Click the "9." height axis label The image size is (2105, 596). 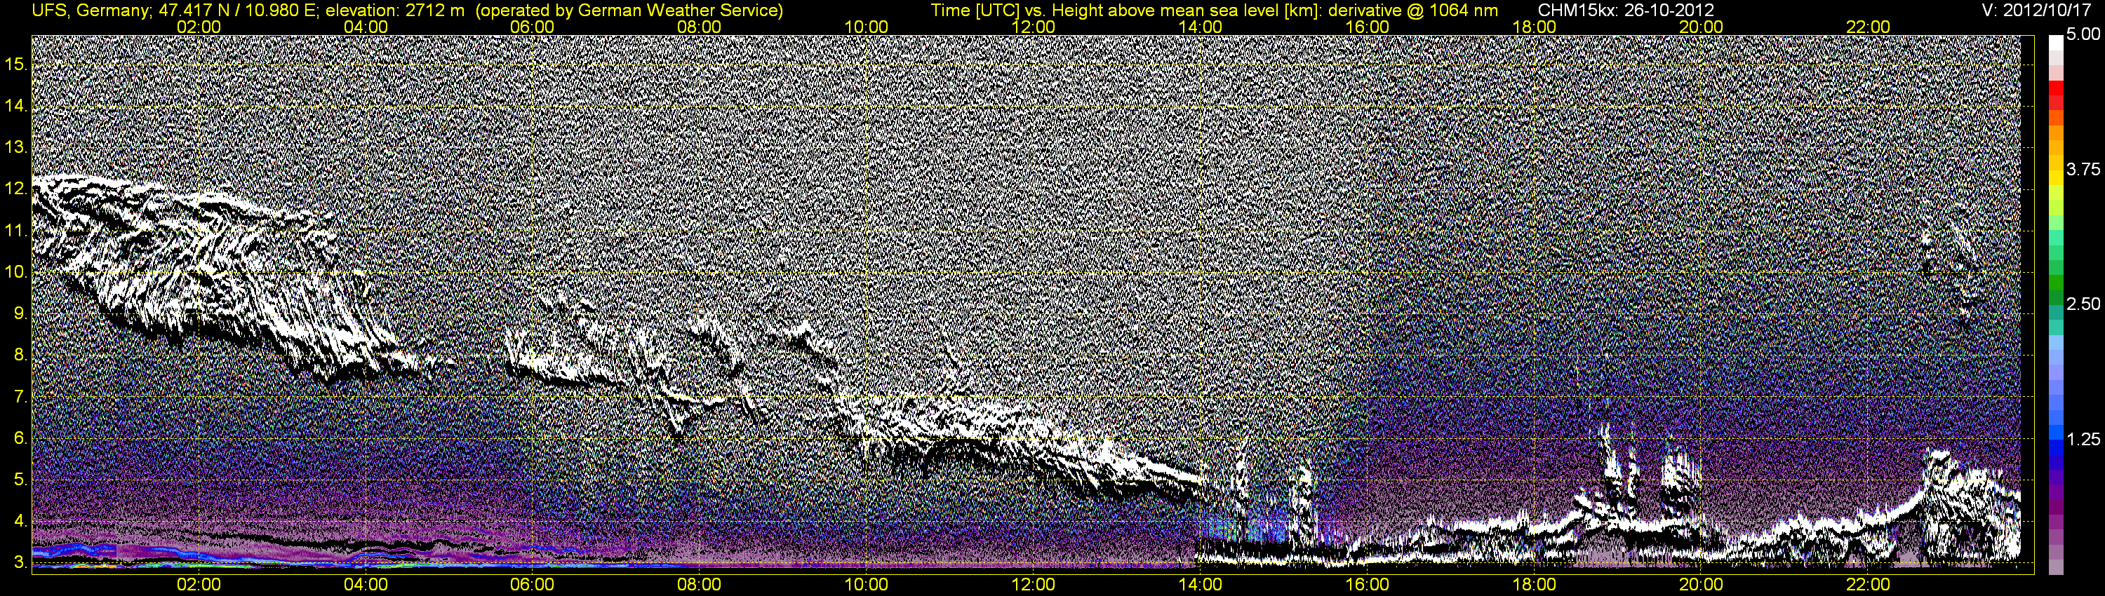point(20,313)
